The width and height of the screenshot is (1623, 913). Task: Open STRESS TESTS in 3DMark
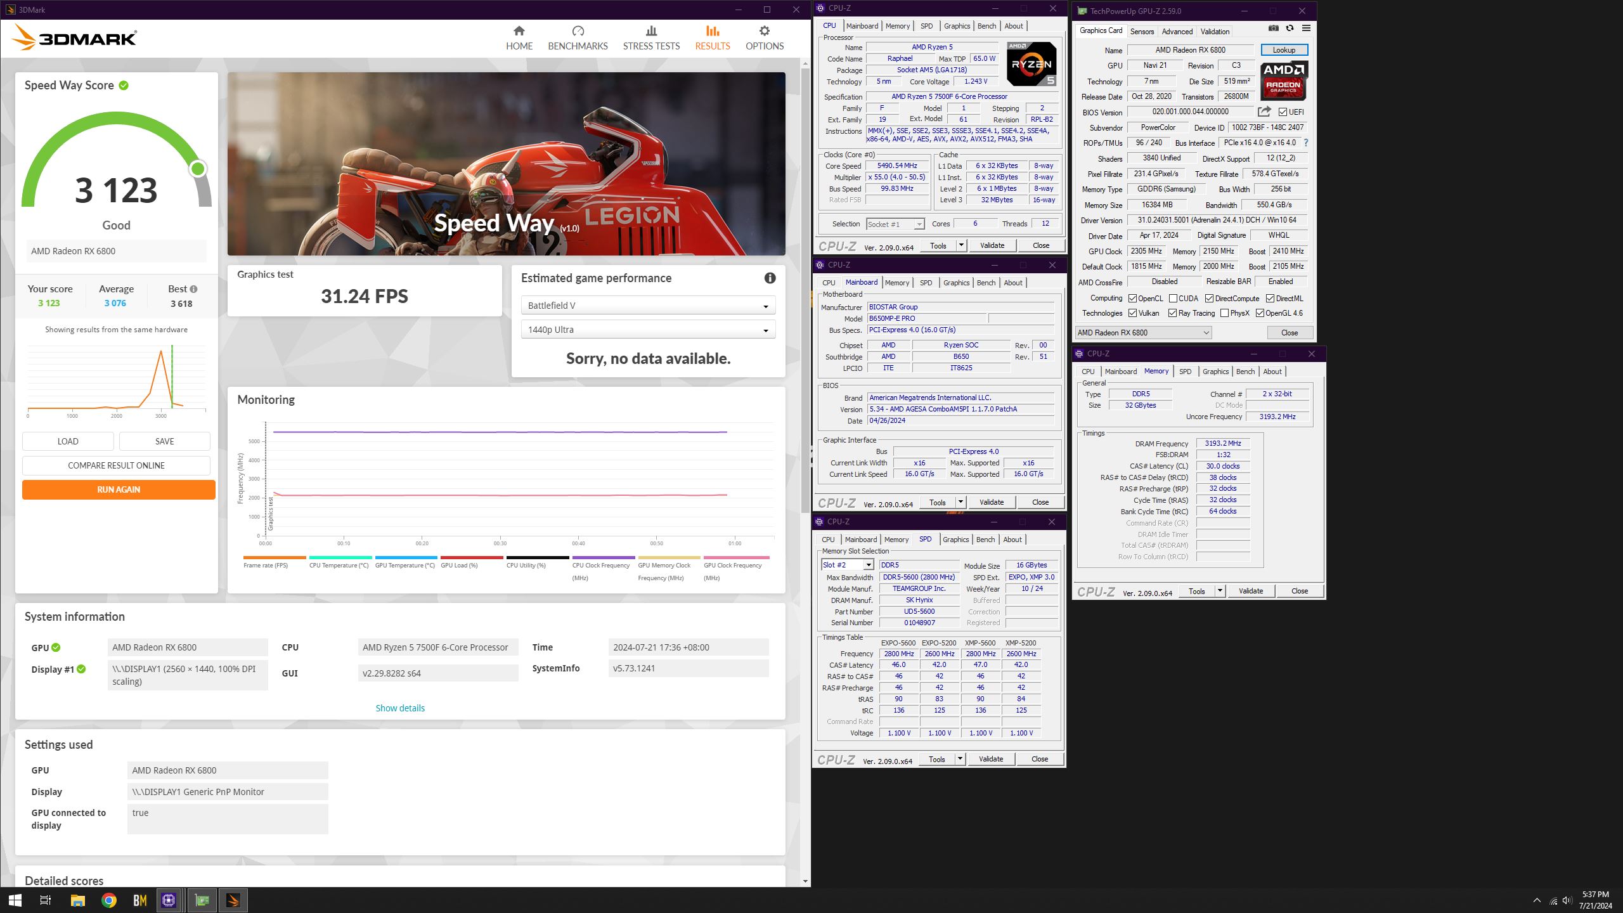(x=651, y=38)
